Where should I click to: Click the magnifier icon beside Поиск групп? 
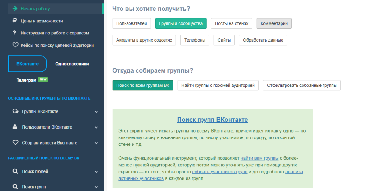tap(15, 187)
